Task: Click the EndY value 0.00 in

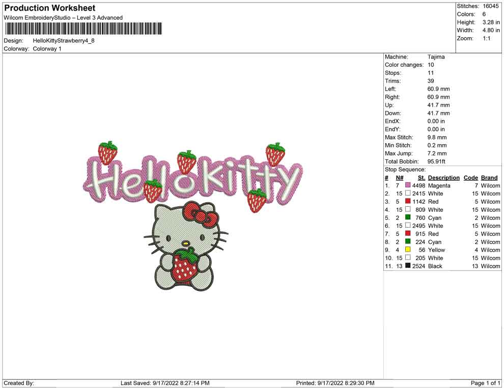Action: pos(436,129)
